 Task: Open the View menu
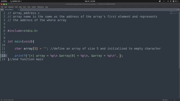click(x=20, y=7)
